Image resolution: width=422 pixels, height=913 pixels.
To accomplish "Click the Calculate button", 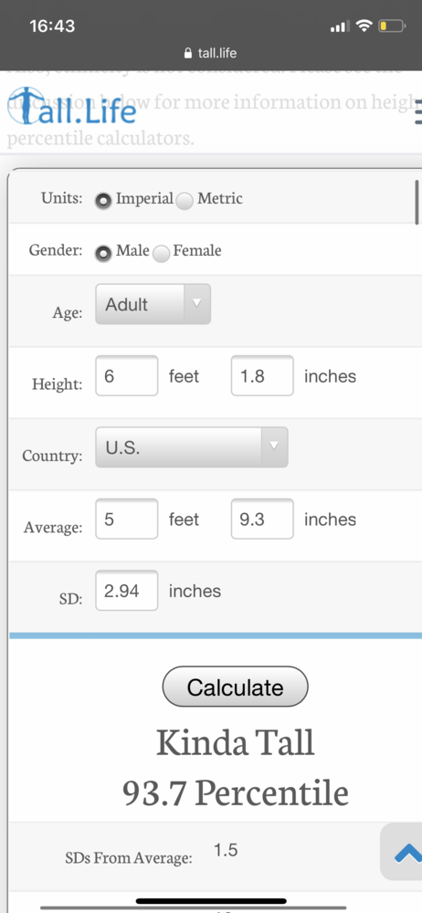I will tap(235, 687).
